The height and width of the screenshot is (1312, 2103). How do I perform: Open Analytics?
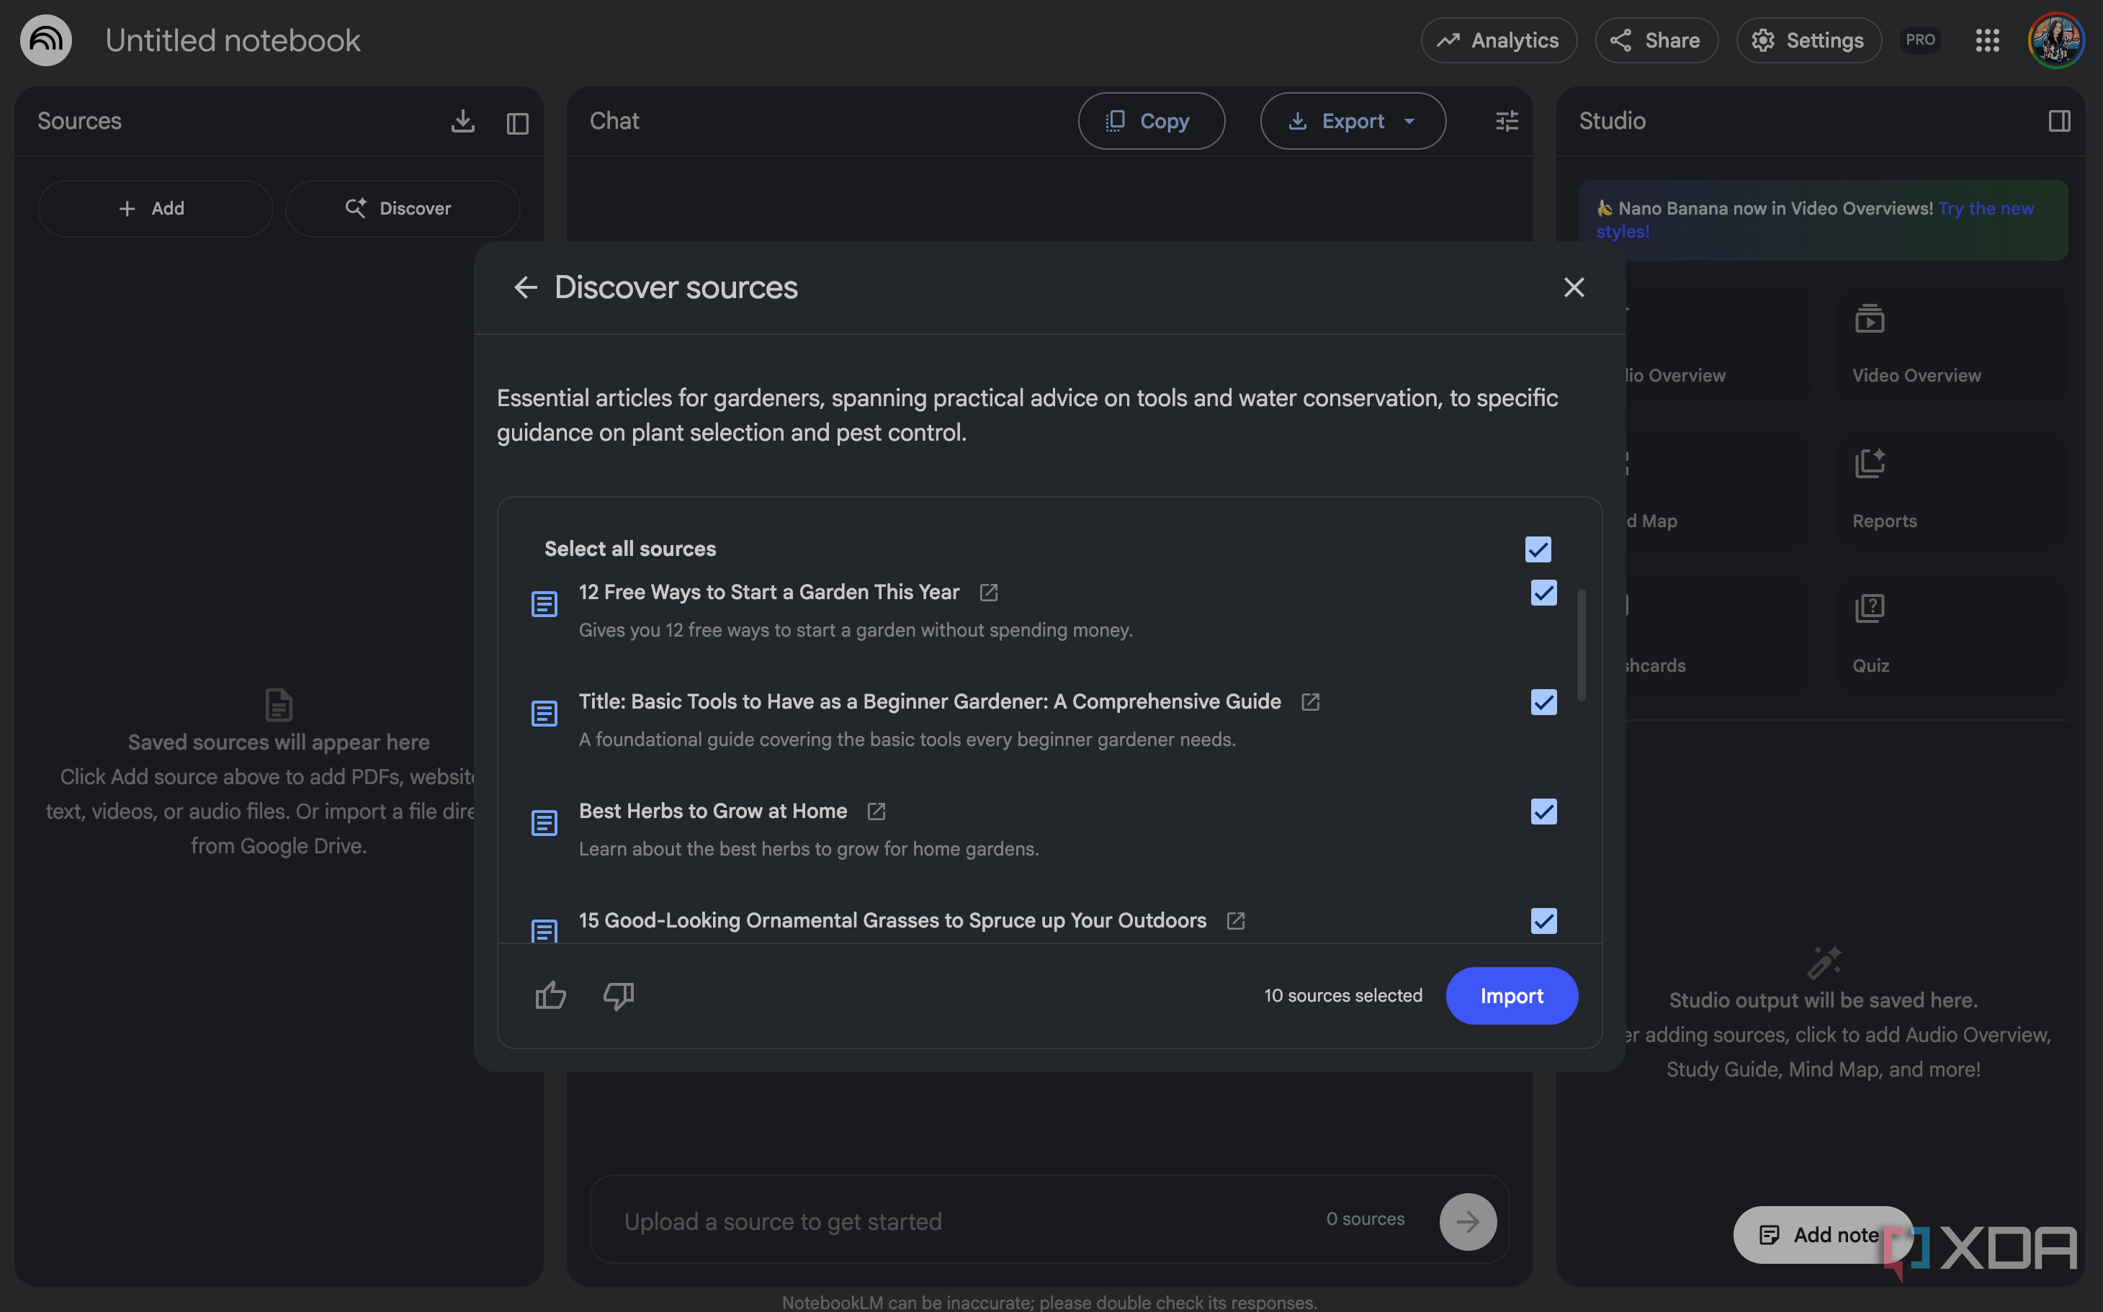click(x=1498, y=40)
